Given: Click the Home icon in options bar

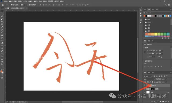Looking at the screenshot, I should click(x=3, y=5).
